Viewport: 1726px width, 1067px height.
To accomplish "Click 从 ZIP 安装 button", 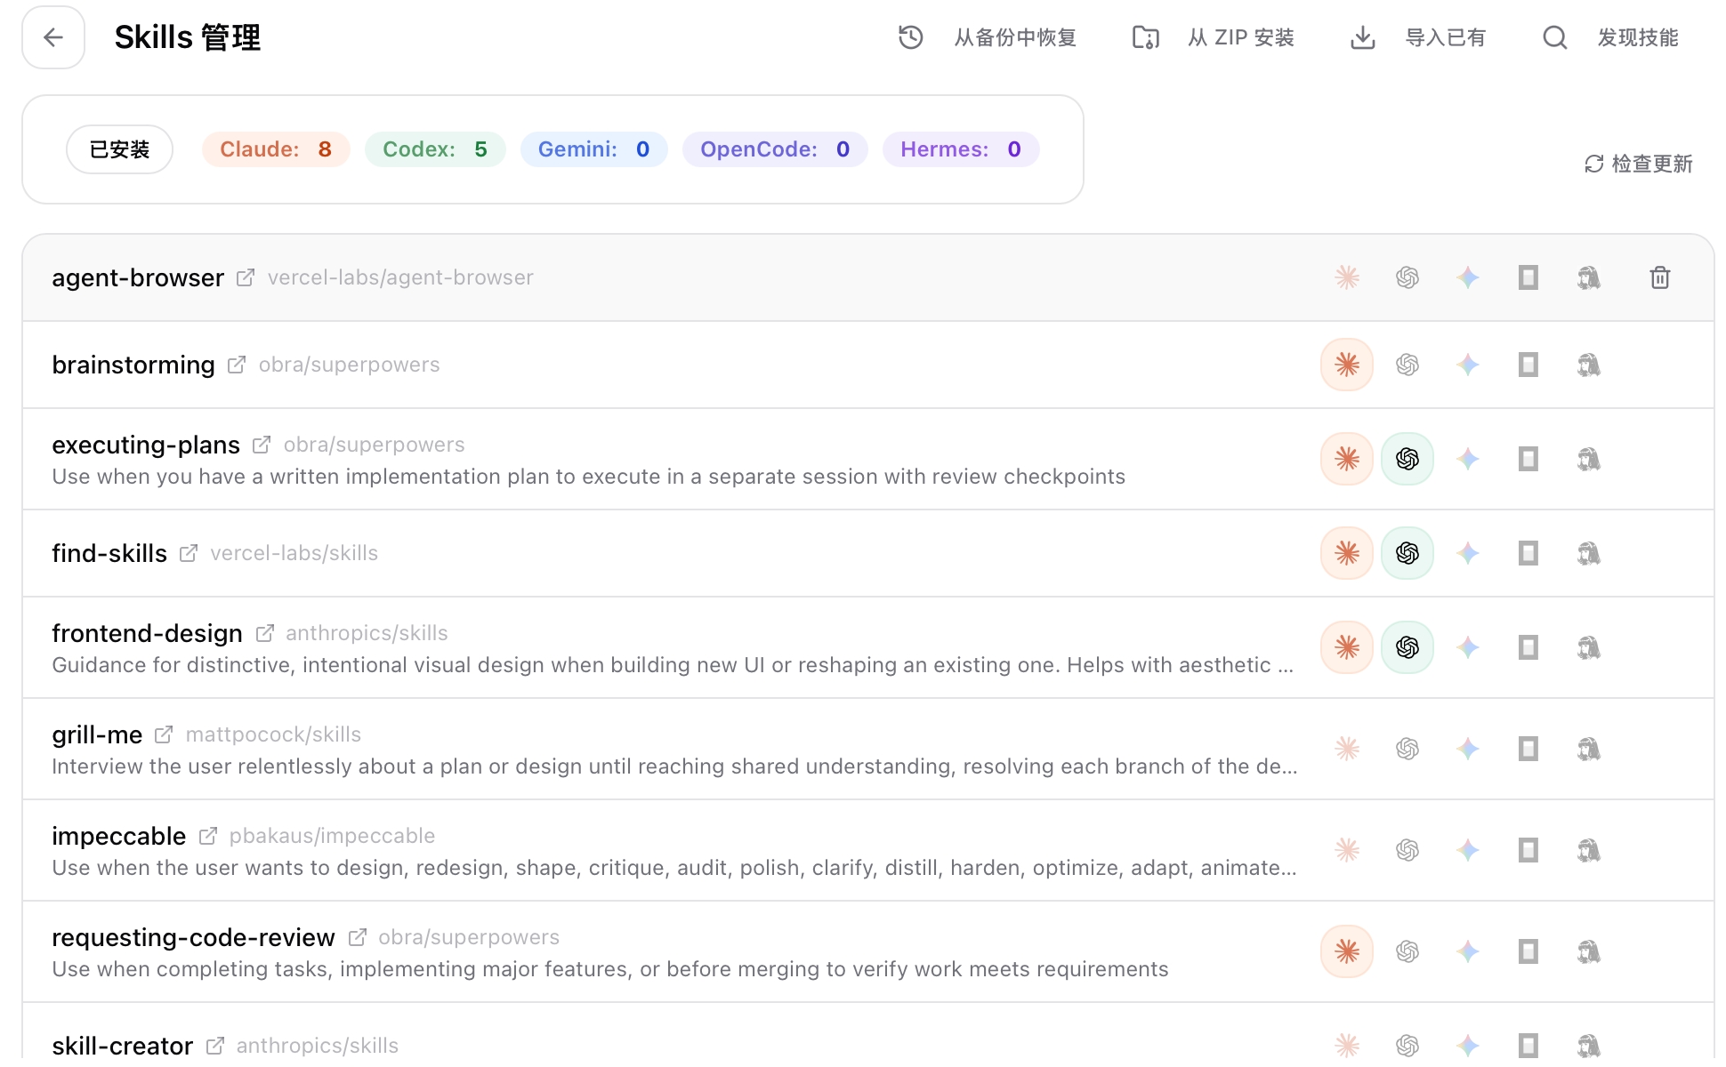I will pyautogui.click(x=1241, y=37).
